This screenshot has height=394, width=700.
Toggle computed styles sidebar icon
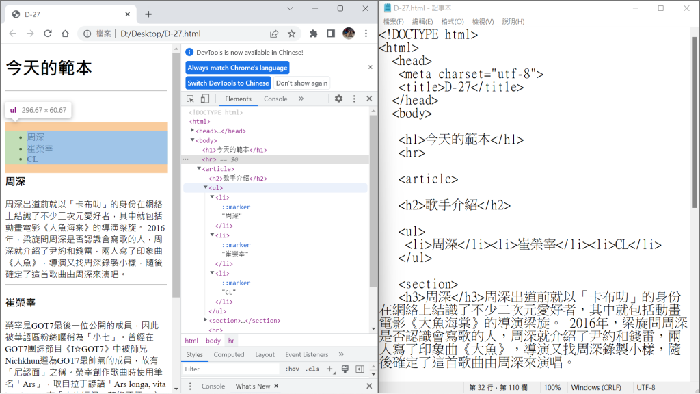[360, 369]
